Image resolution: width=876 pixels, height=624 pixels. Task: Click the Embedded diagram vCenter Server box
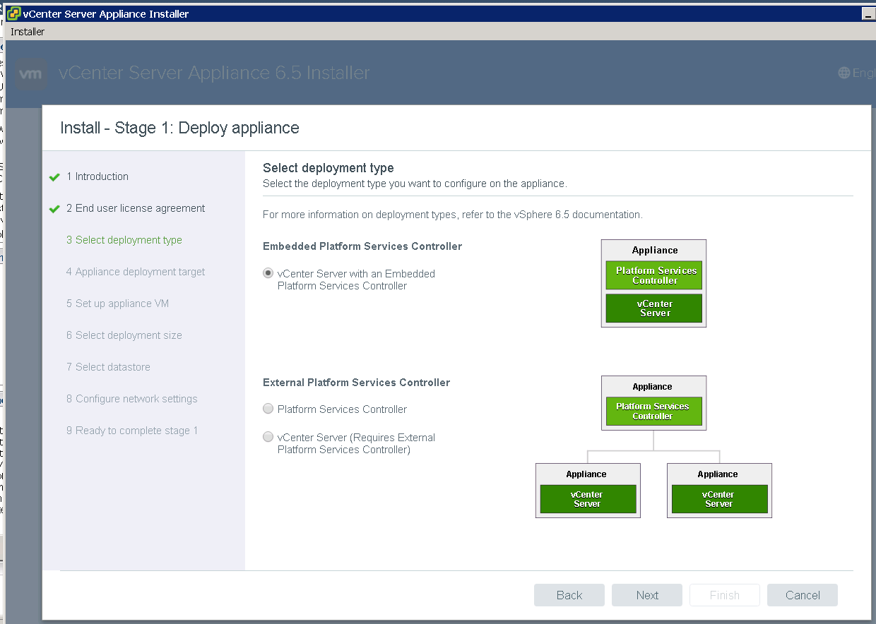point(654,308)
